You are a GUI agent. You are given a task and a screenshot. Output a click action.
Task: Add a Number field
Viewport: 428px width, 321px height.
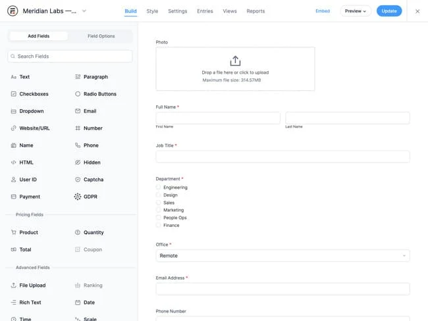(x=89, y=128)
